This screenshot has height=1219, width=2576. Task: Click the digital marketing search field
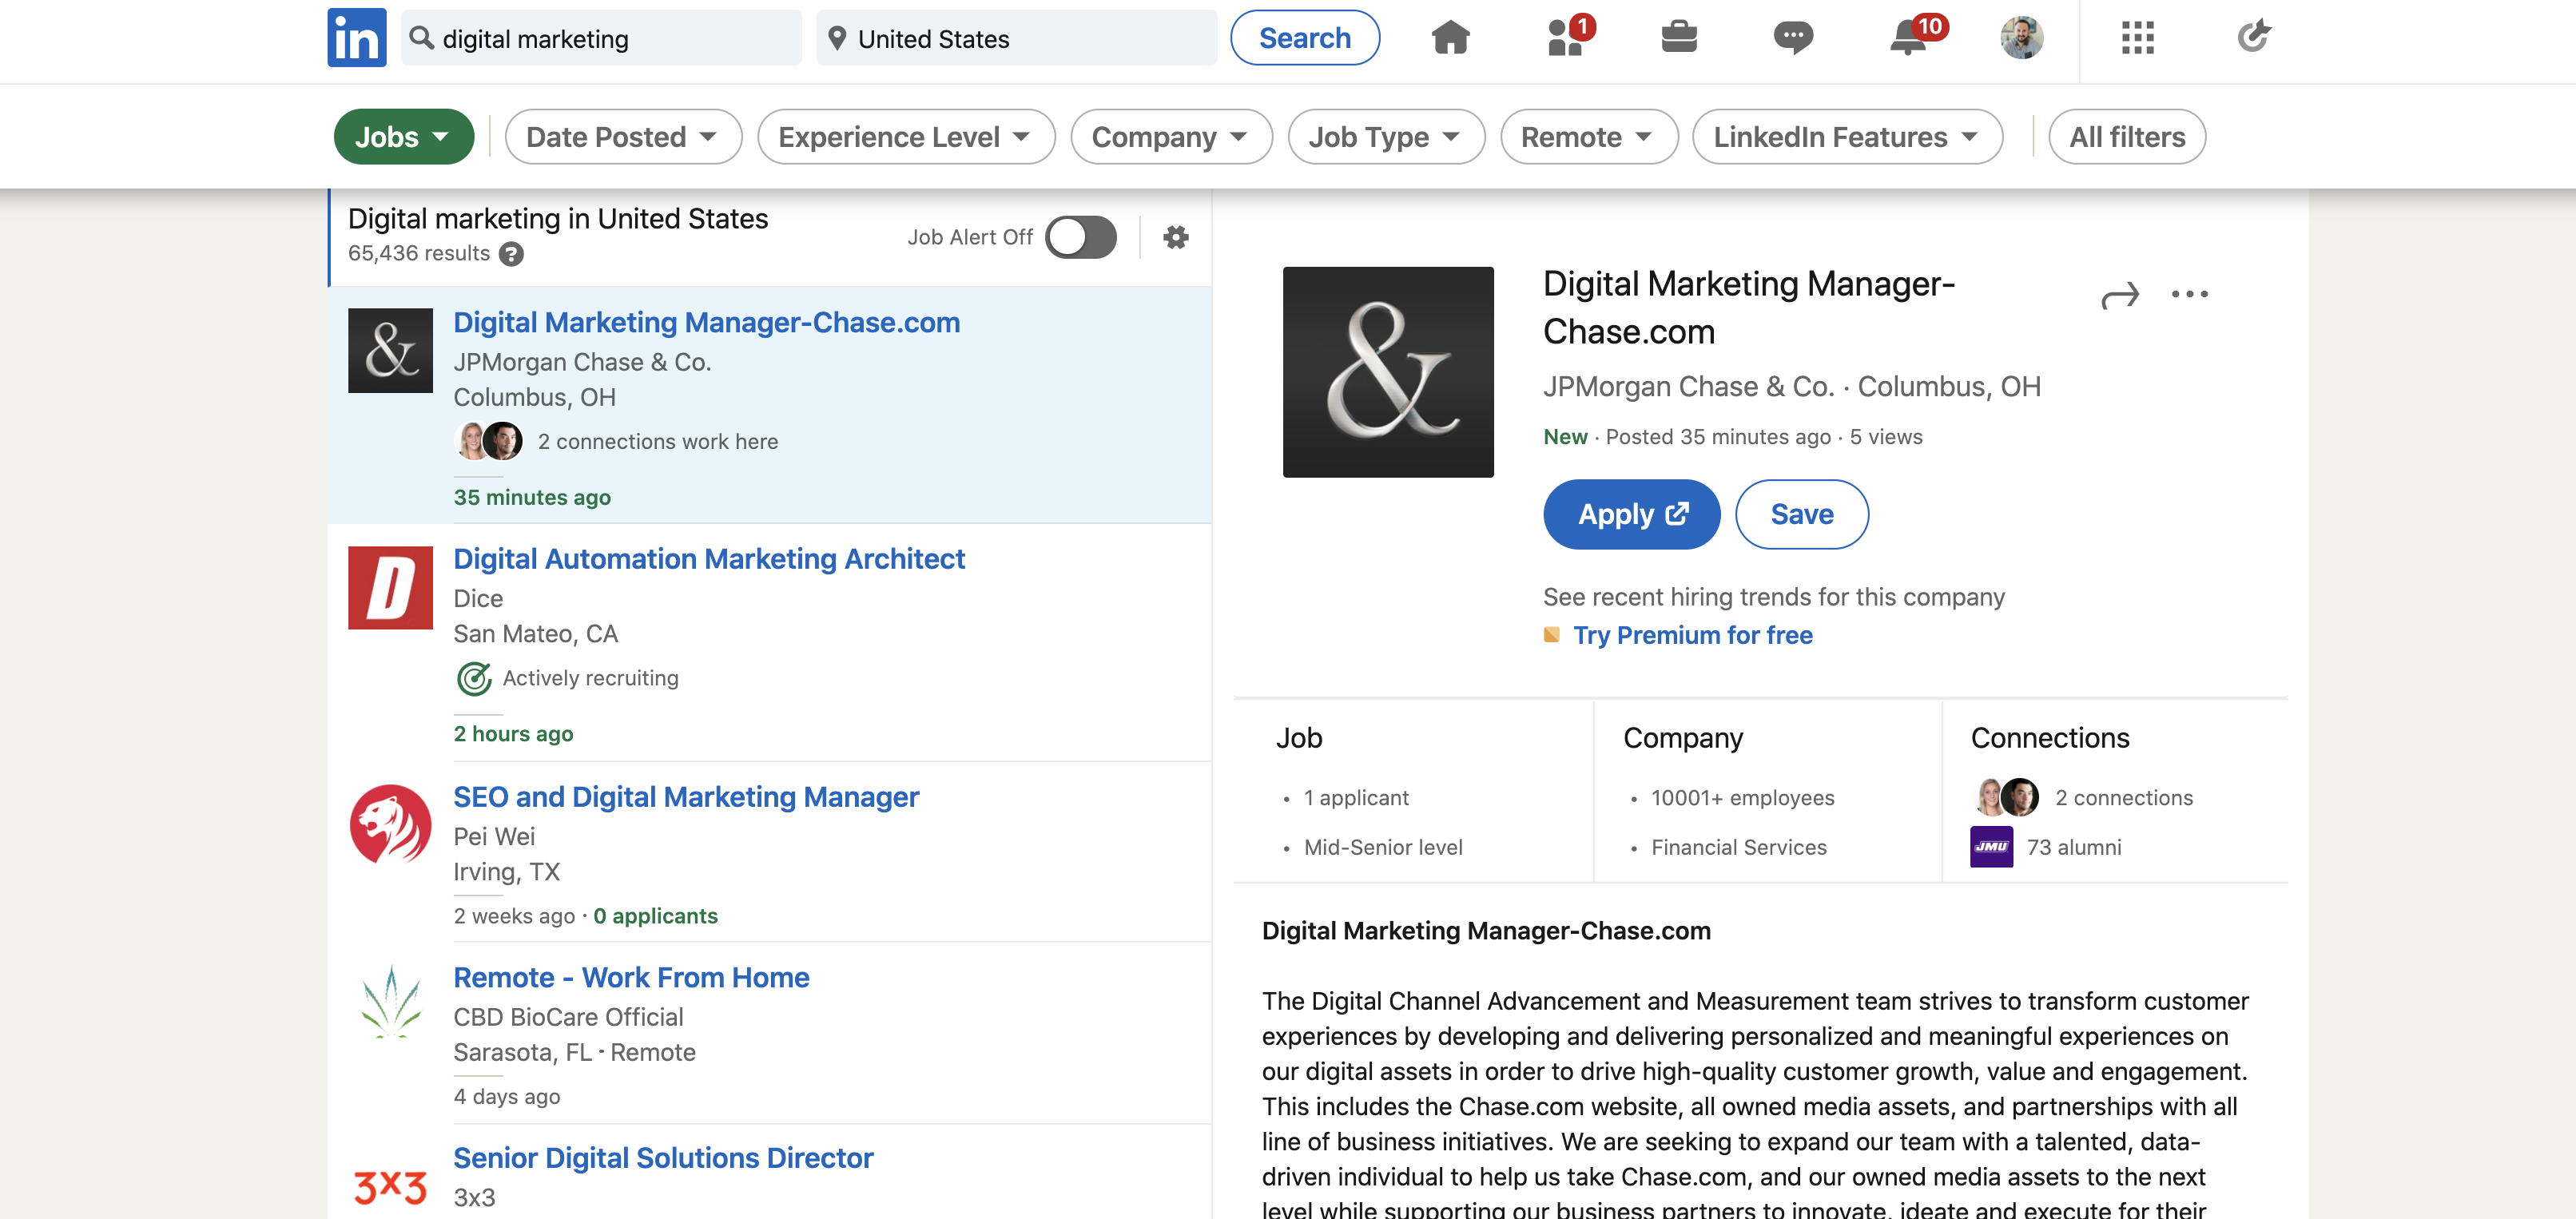[x=601, y=38]
